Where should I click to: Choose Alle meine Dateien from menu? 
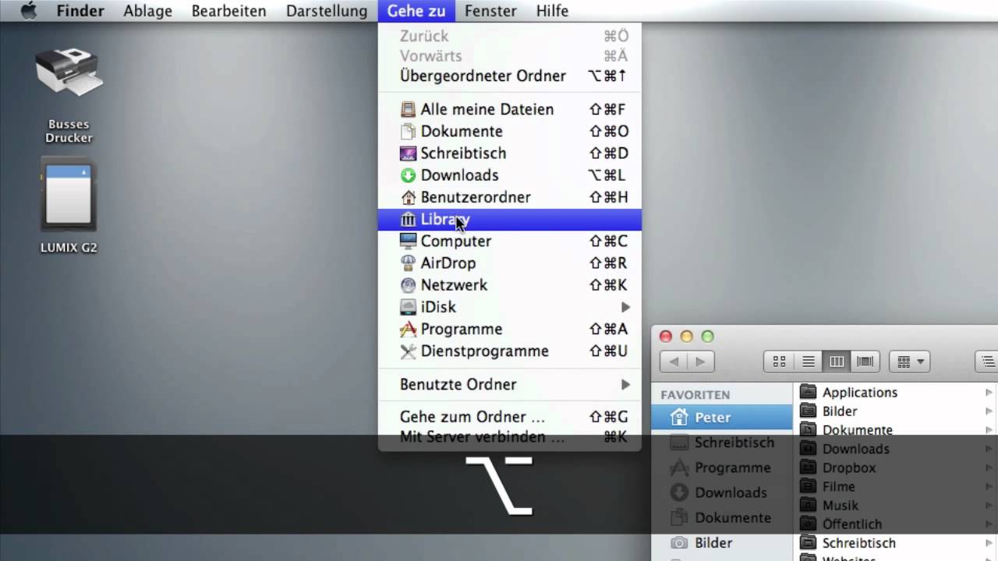click(510, 110)
